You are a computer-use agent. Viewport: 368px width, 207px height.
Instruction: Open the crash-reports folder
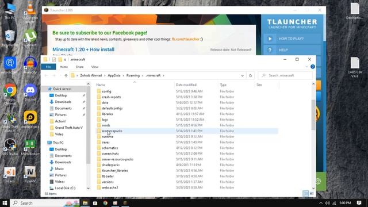click(x=112, y=97)
